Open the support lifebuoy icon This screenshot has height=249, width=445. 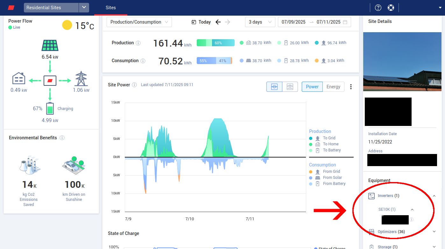point(391,8)
